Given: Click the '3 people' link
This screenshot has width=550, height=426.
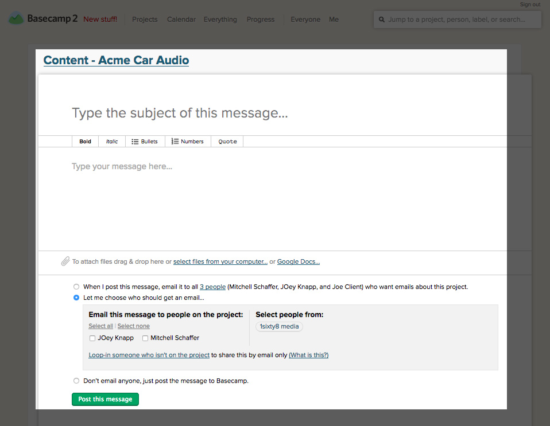Looking at the screenshot, I should (x=212, y=287).
